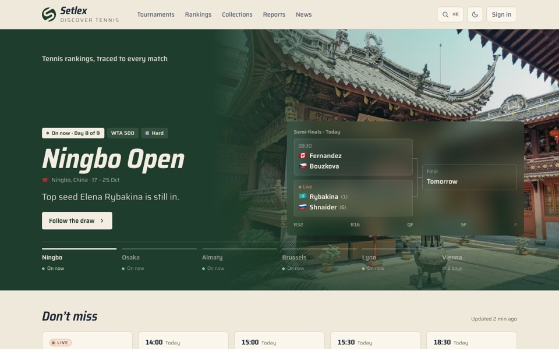
Task: Click the arrow in Follow the draw
Action: pyautogui.click(x=102, y=221)
